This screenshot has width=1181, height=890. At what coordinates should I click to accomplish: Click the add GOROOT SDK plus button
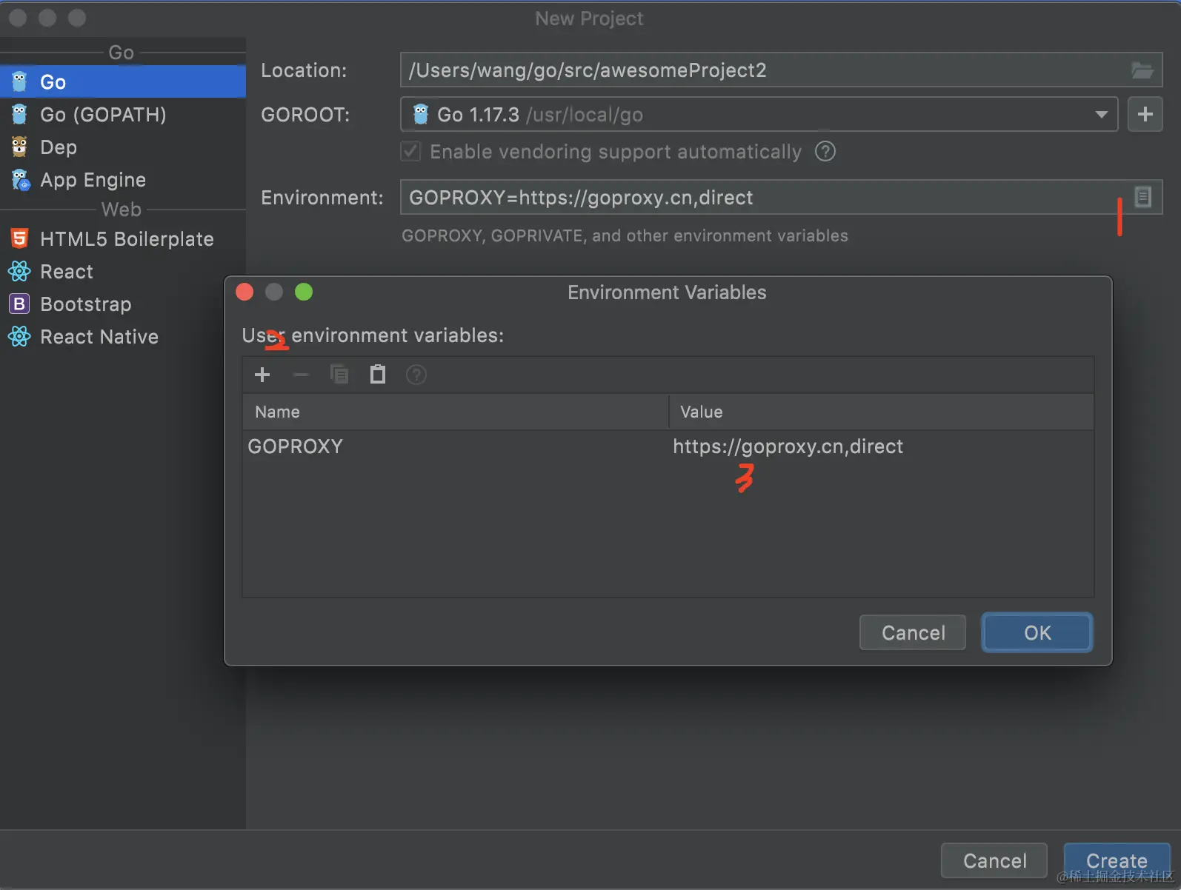point(1145,115)
